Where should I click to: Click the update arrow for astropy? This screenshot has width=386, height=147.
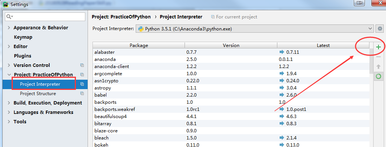[x=282, y=88]
